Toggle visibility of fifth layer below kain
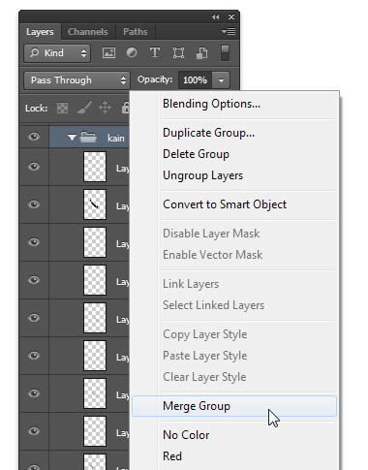The image size is (368, 470). tap(34, 318)
